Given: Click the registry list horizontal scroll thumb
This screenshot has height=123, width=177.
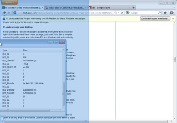Looking at the screenshot, I should tap(25, 110).
